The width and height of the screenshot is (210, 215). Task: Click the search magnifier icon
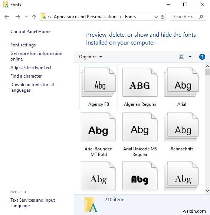click(201, 17)
